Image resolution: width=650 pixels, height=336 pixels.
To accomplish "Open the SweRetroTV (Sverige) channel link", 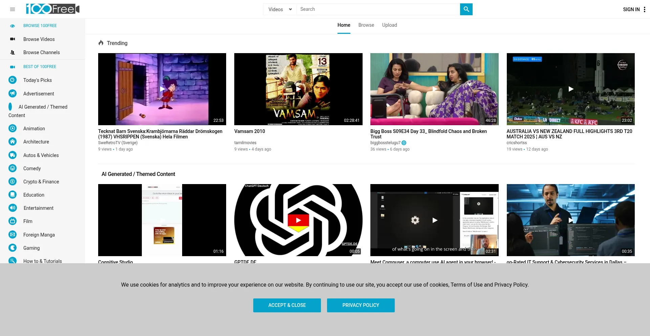I will 118,143.
